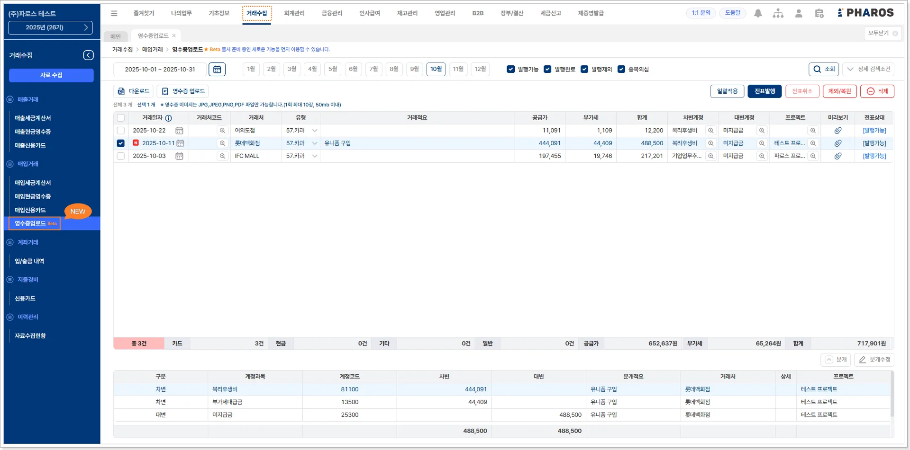Click the 전표발행 button
This screenshot has height=450, width=910.
pyautogui.click(x=764, y=91)
